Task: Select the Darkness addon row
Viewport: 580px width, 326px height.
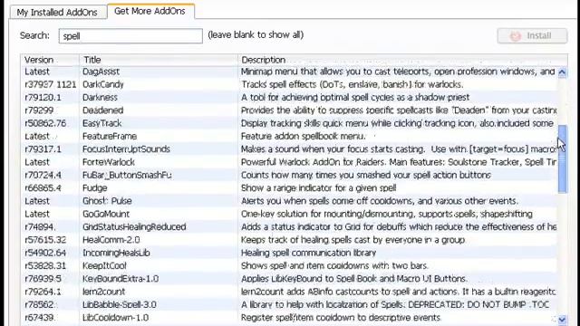Action: tap(289, 98)
